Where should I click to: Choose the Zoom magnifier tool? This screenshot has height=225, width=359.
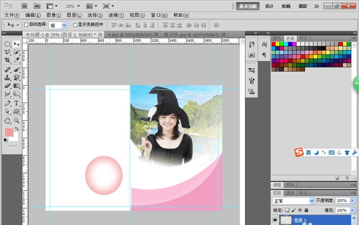[x=17, y=121]
